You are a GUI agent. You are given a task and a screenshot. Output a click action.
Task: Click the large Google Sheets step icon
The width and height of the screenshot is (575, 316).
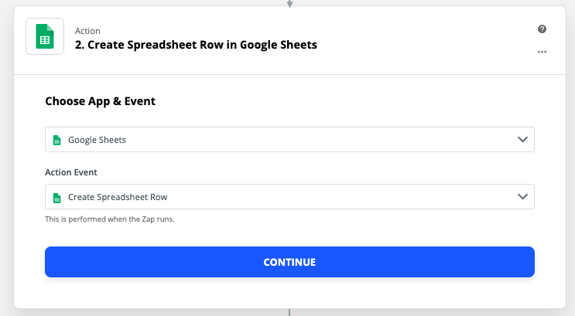point(45,36)
